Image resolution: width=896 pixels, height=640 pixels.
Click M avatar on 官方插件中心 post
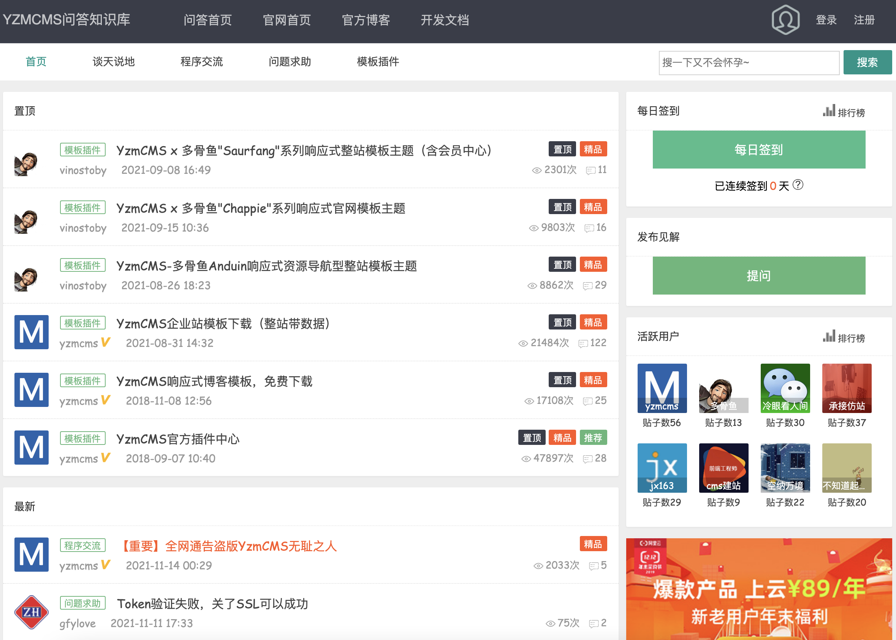32,447
